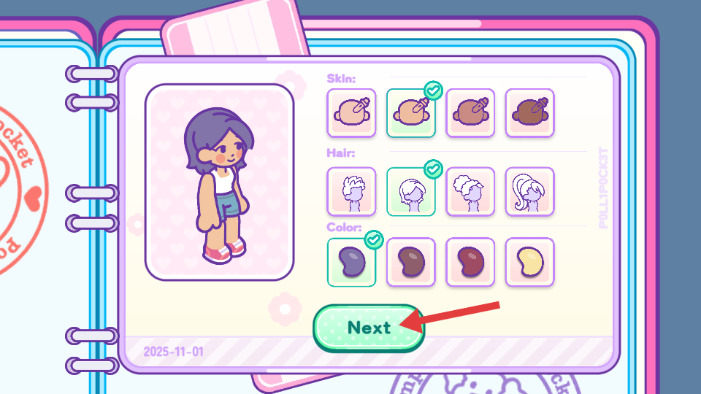Click the Skin: section label
The image size is (701, 394).
click(341, 79)
